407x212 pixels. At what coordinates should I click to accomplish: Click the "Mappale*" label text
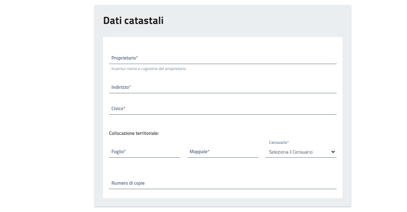coord(199,152)
